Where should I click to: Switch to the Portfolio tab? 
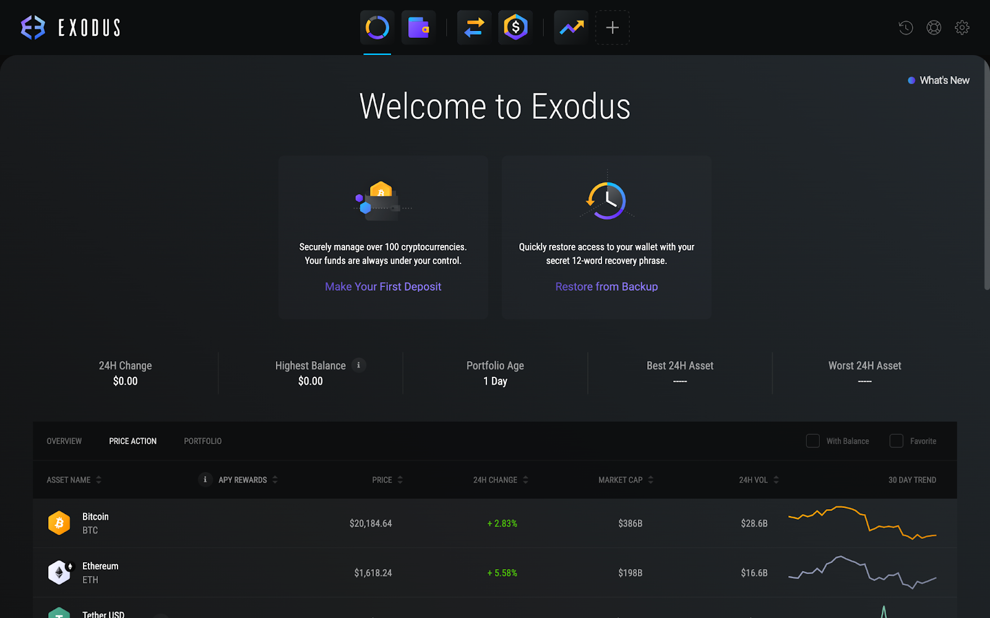pyautogui.click(x=203, y=441)
